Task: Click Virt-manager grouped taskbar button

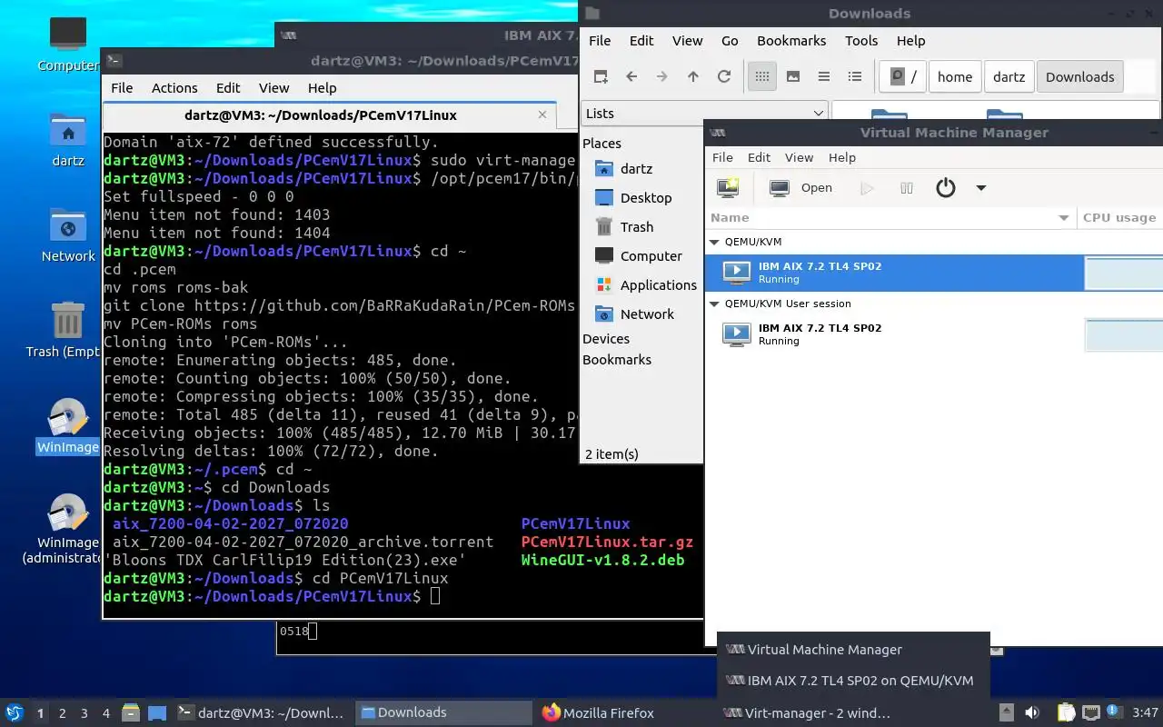Action: [x=807, y=713]
